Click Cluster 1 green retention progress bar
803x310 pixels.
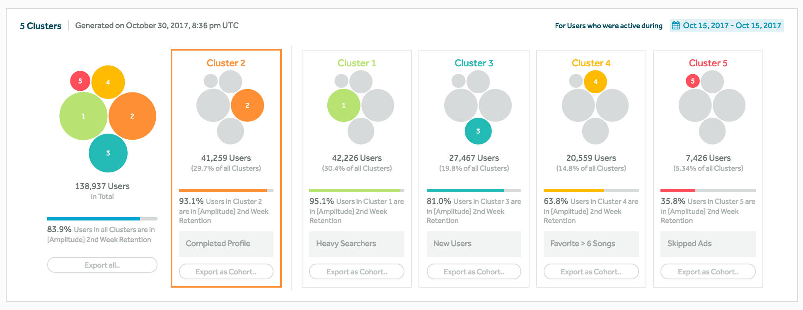point(356,191)
